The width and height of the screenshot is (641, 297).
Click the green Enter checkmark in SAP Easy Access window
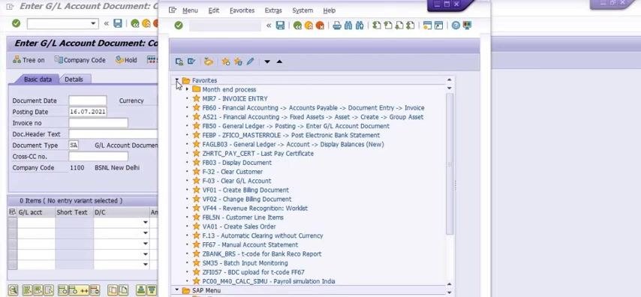[x=179, y=25]
